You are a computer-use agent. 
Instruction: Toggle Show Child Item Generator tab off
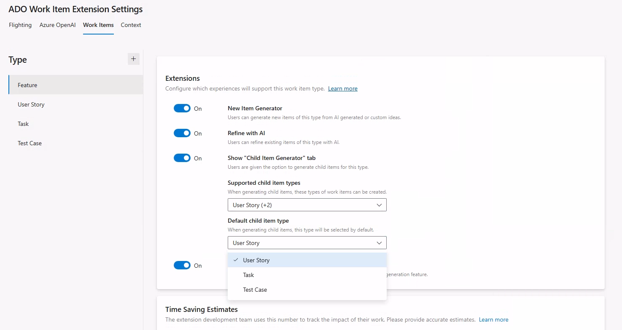182,158
